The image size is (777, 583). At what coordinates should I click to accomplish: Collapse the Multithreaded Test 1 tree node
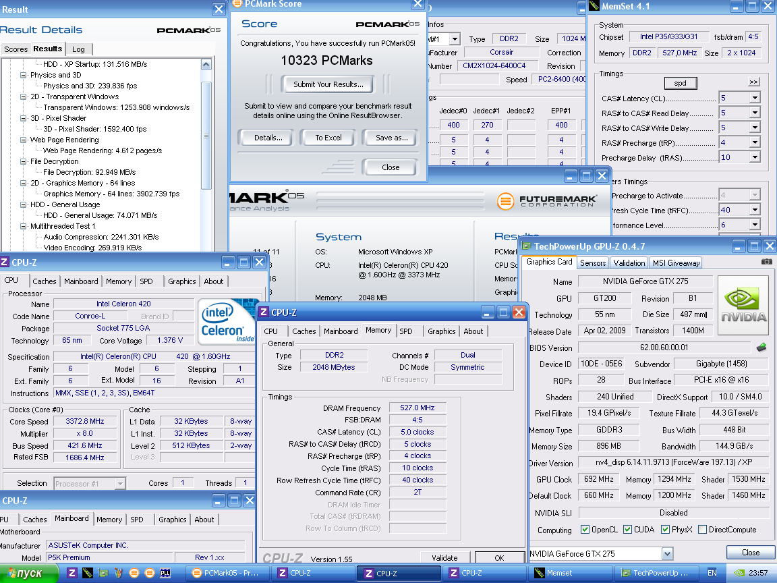click(24, 226)
